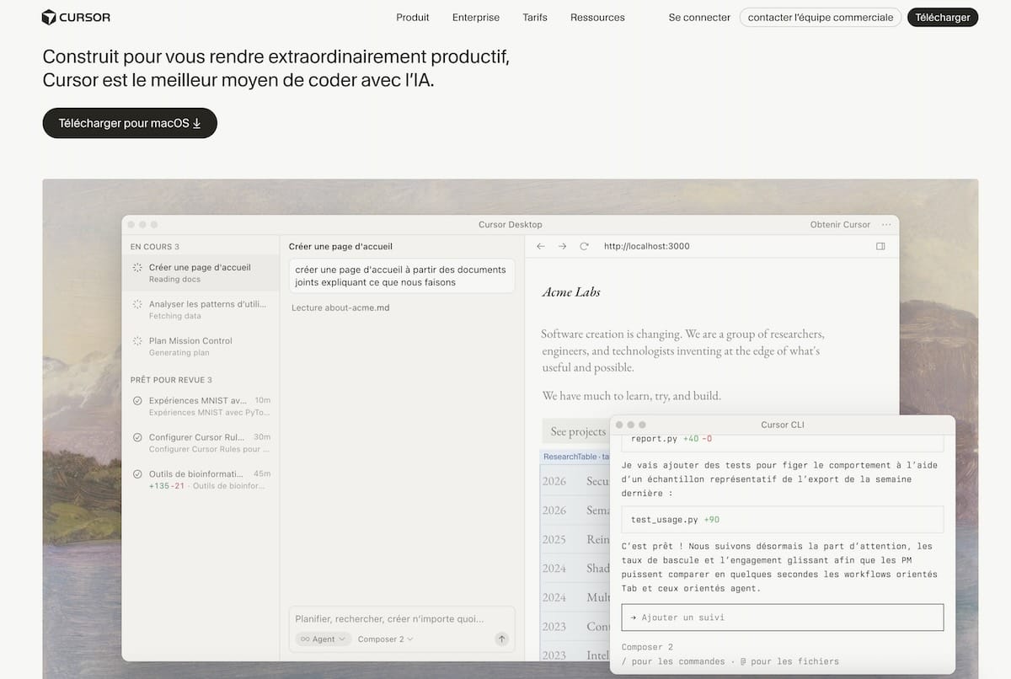Open the three-dot menu in Cursor Desktop

click(886, 224)
